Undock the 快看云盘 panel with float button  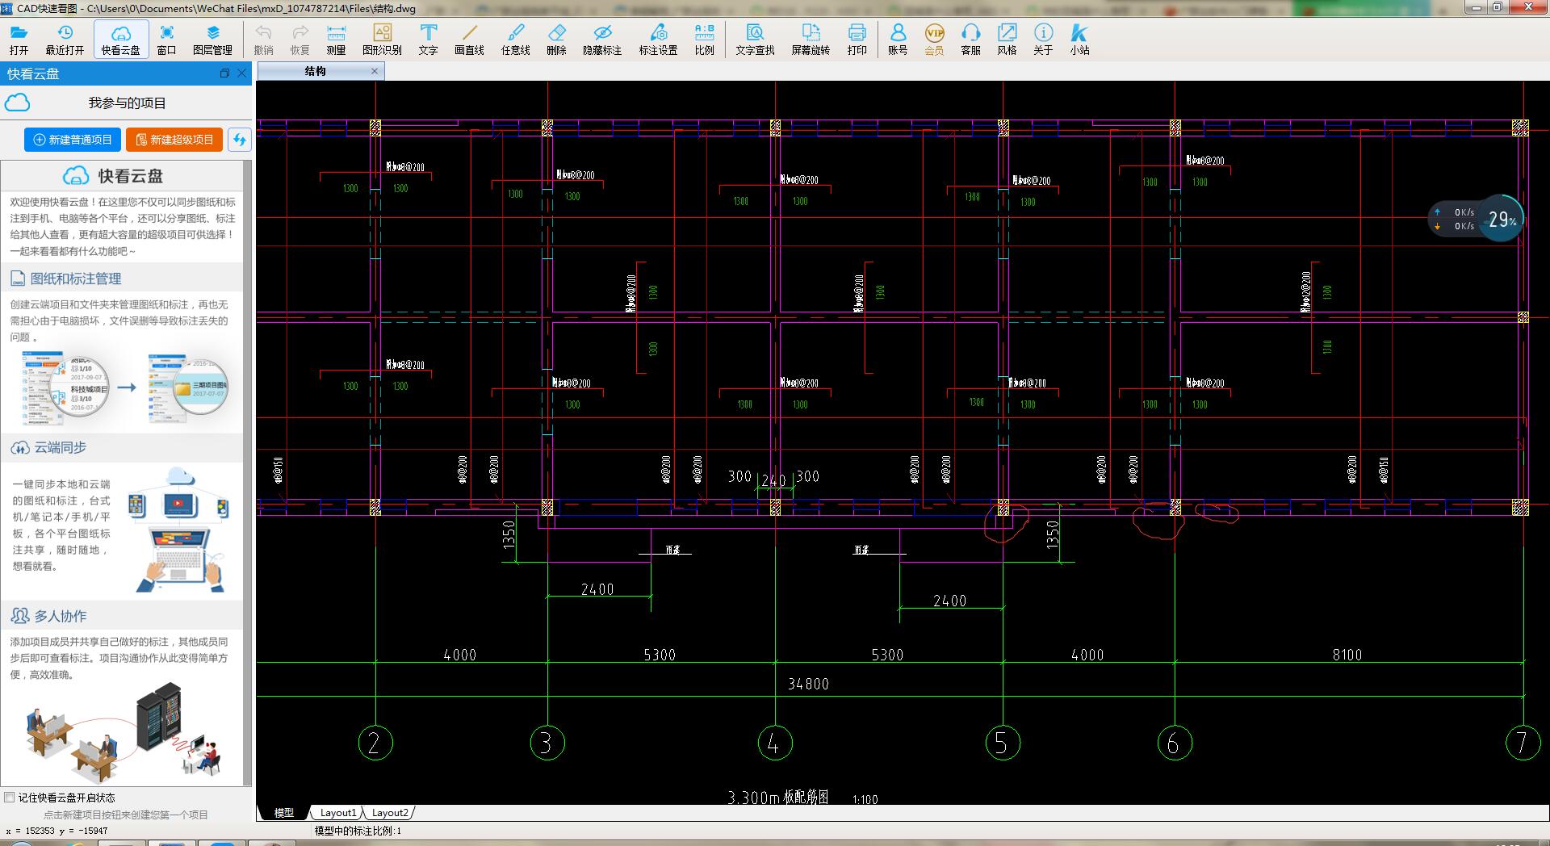click(x=224, y=73)
